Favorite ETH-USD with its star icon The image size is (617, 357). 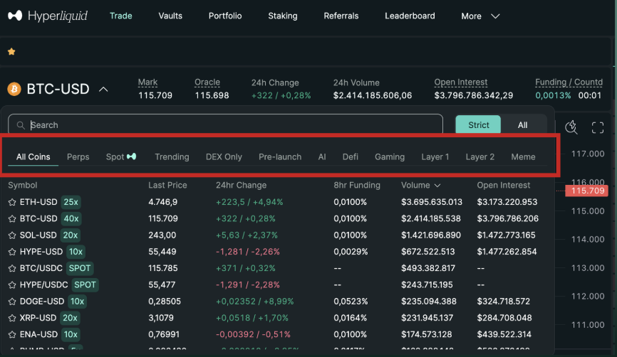[x=12, y=202]
